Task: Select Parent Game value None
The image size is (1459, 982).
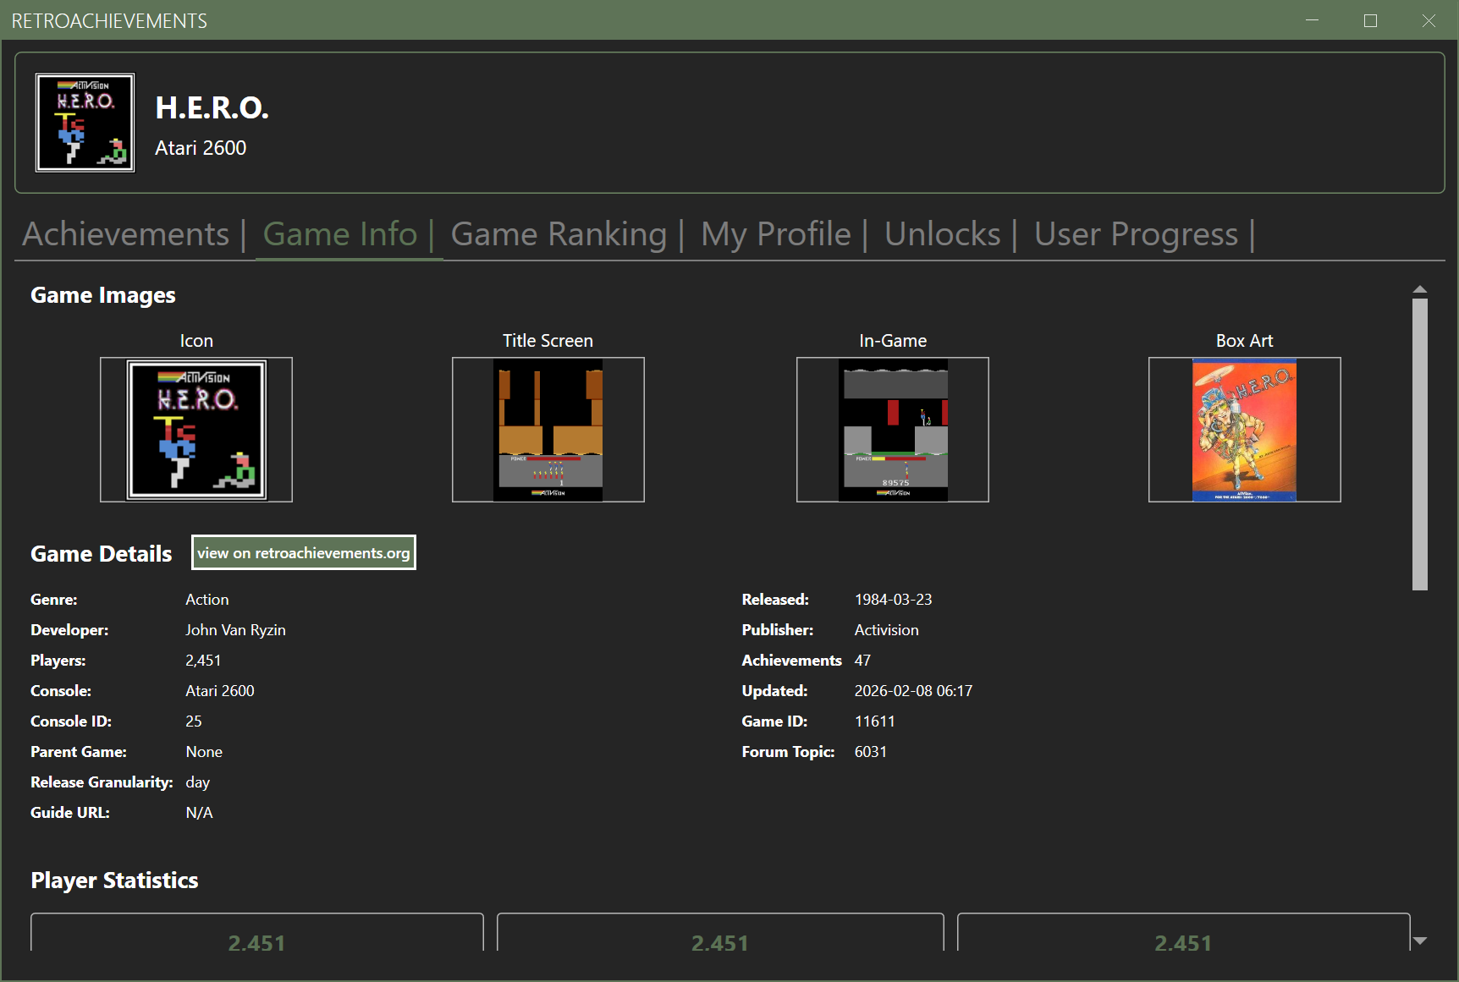Action: click(x=204, y=752)
